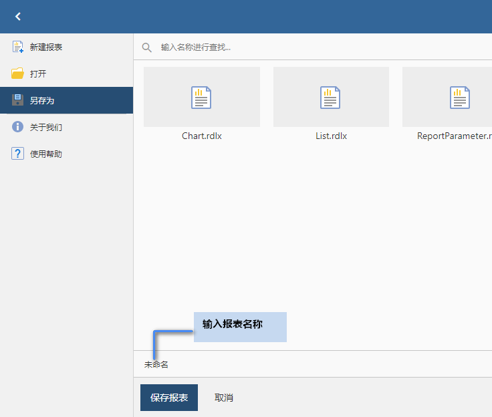Select the 另存为 sidebar entry

point(42,101)
